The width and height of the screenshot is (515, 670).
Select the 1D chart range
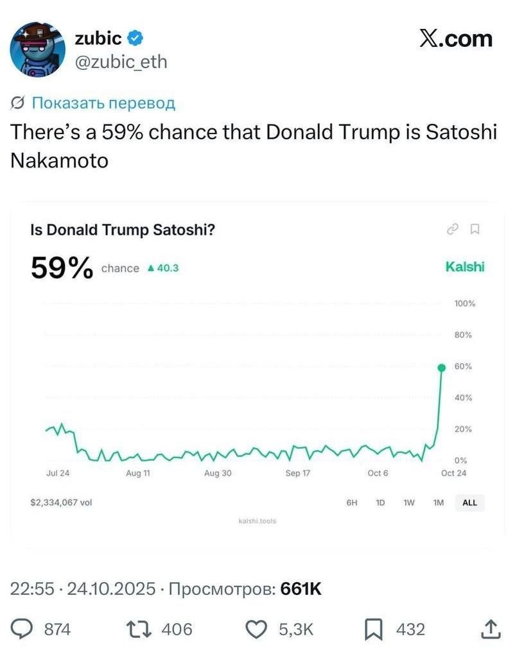point(380,503)
